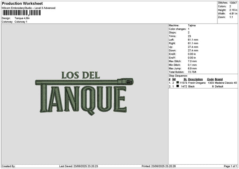This screenshot has height=169, width=239.
Task: Click the Right value '61.1 mm'
Action: click(x=193, y=43)
